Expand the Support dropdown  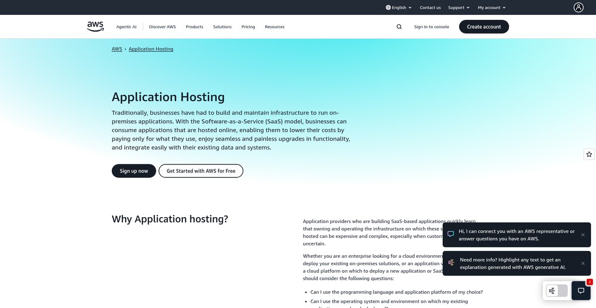[459, 7]
